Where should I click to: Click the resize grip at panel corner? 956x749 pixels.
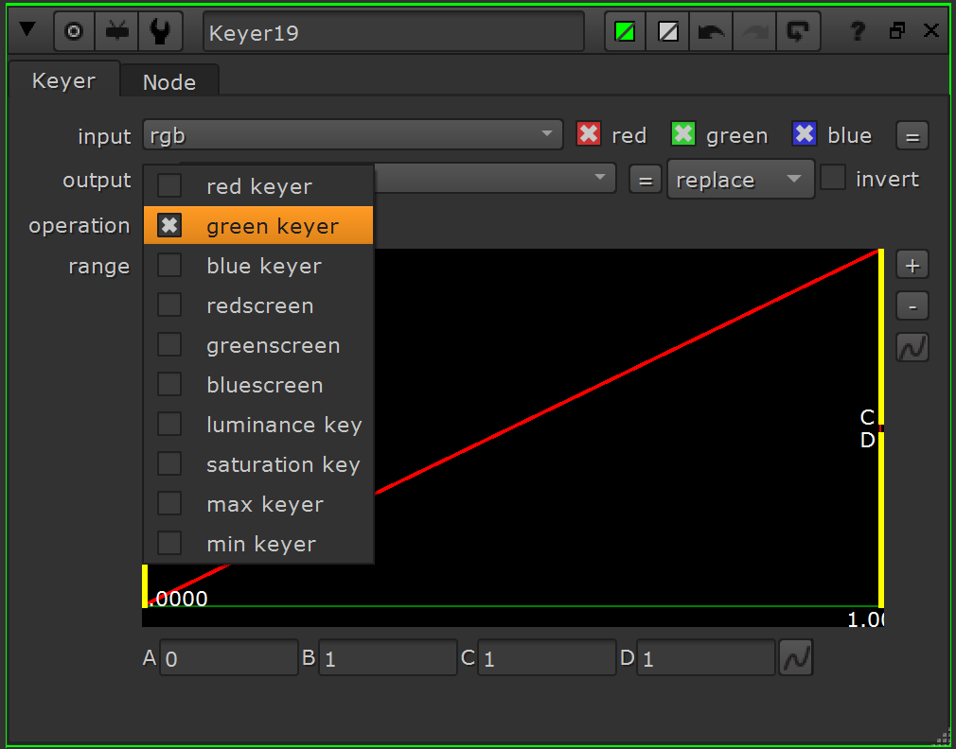click(942, 739)
